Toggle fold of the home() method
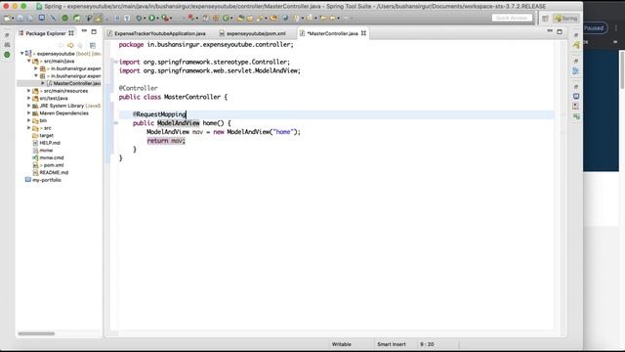 (x=115, y=123)
